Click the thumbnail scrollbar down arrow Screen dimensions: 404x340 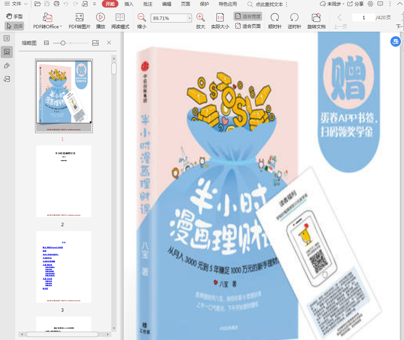114,328
